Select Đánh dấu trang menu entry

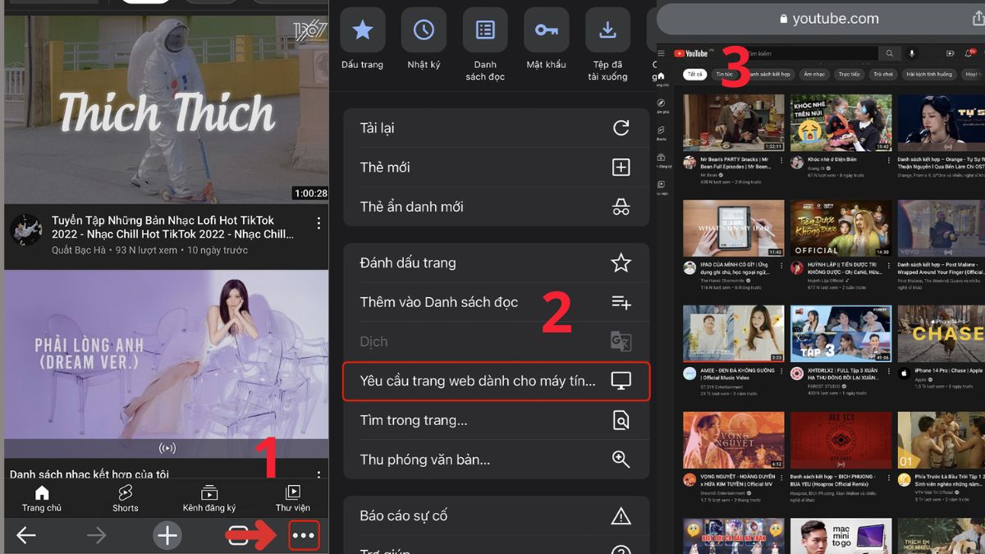pyautogui.click(x=496, y=263)
